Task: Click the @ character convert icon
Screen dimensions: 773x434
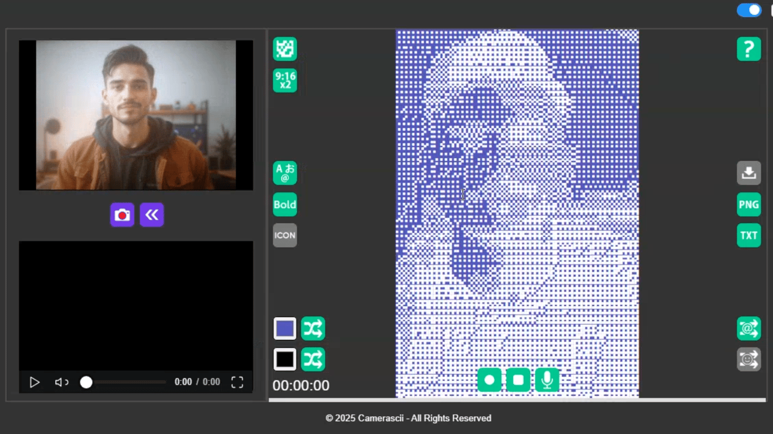Action: (x=749, y=328)
